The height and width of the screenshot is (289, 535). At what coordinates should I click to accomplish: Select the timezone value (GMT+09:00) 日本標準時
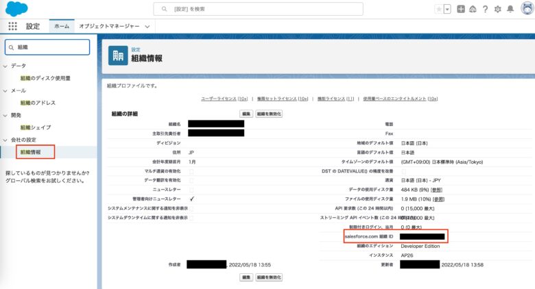point(442,162)
